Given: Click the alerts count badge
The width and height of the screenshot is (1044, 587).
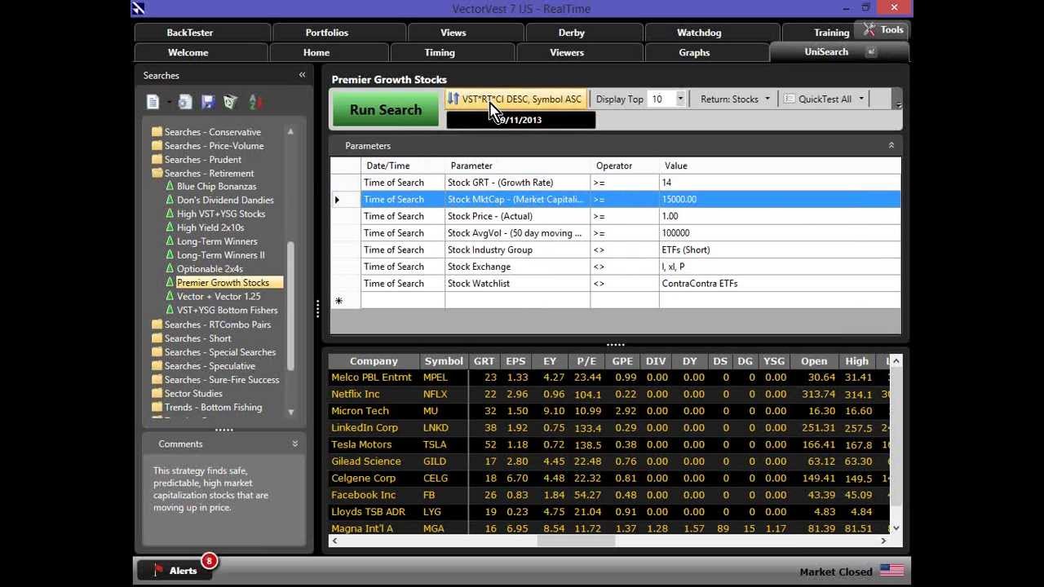Looking at the screenshot, I should click(x=209, y=561).
